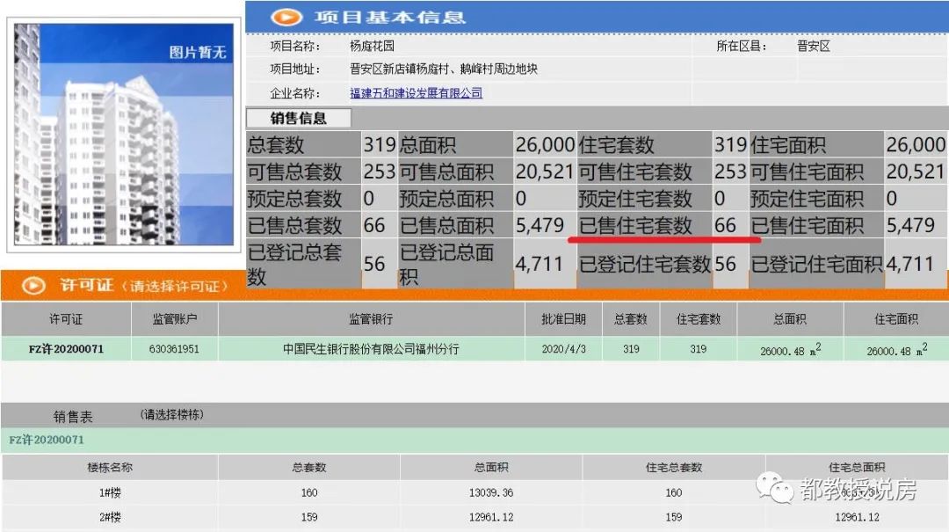
Task: Click the 总套数 value 319
Action: (380, 145)
